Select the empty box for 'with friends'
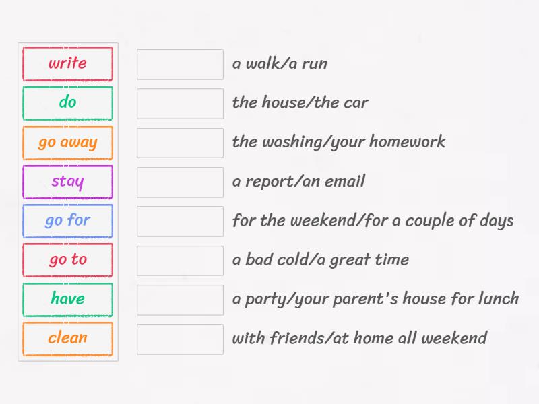The image size is (539, 404). tap(180, 339)
